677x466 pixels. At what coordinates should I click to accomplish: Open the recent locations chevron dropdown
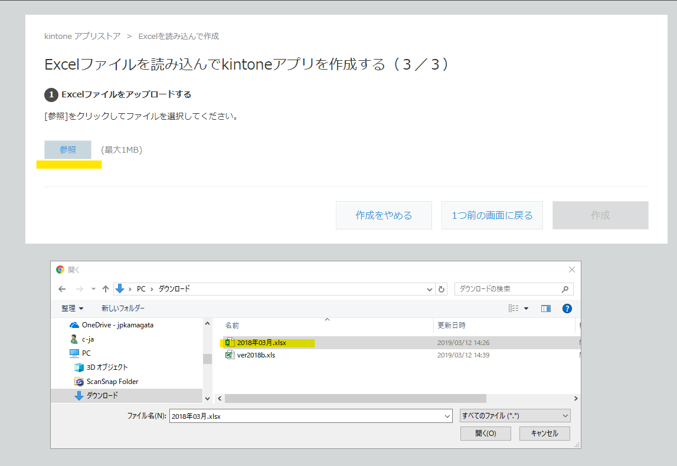[x=93, y=289]
